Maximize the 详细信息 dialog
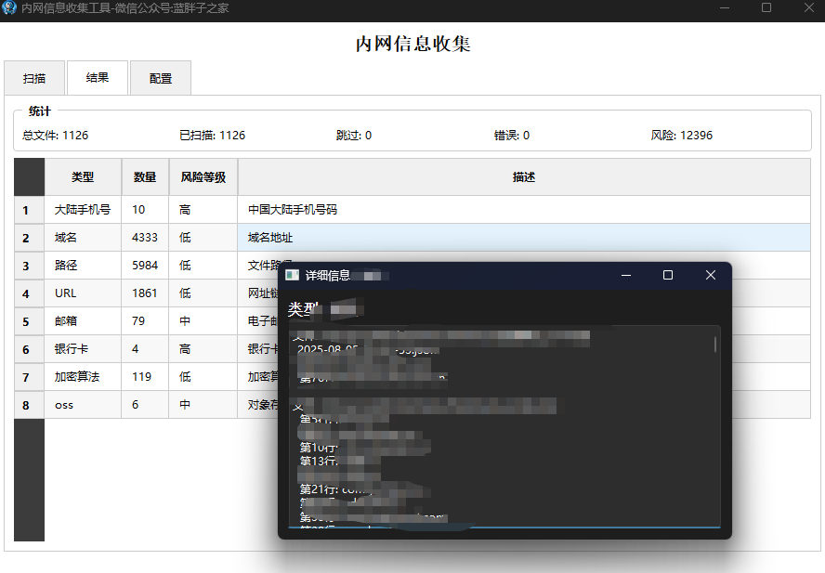 pyautogui.click(x=668, y=275)
